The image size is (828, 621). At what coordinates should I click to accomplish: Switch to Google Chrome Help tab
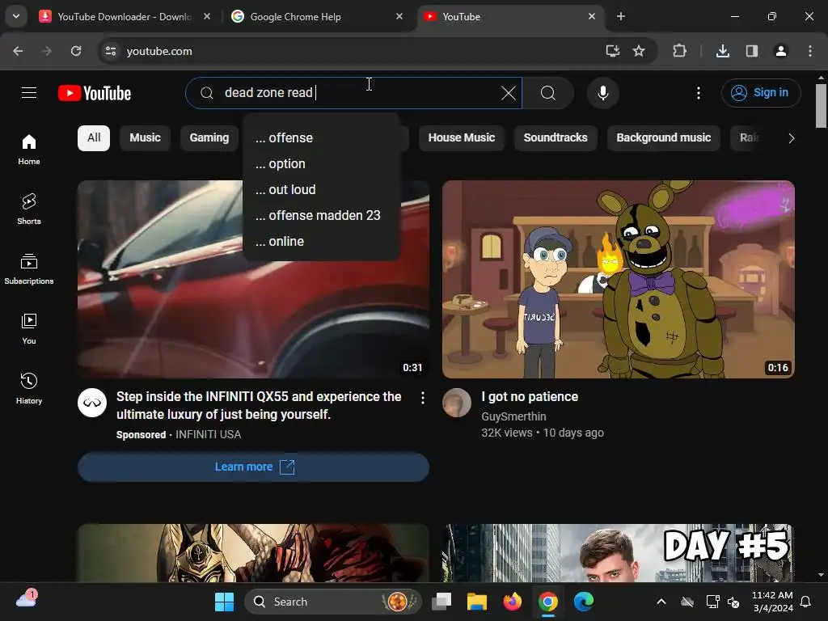point(317,17)
